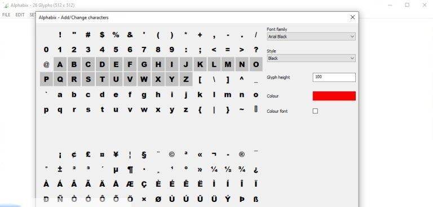Open the EDIT menu
The image size is (433, 207).
20,15
